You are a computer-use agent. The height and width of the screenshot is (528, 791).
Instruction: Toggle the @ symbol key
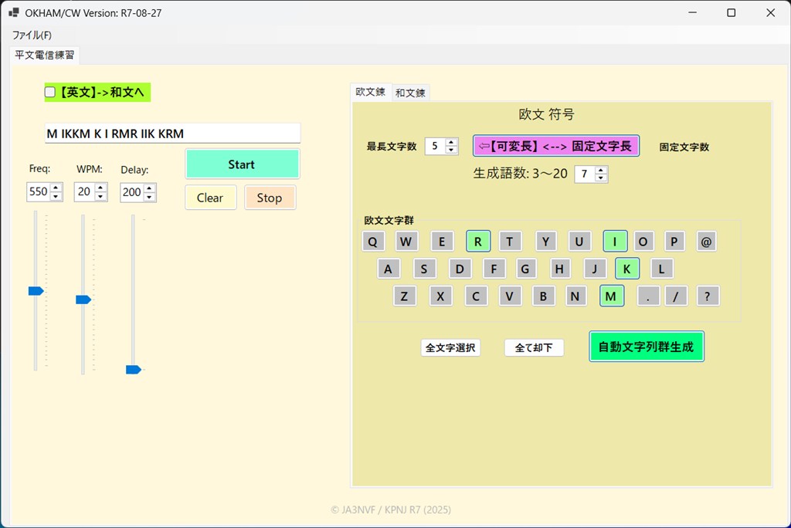[707, 242]
